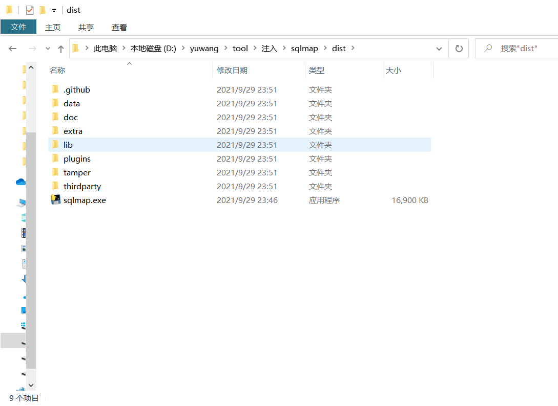Expand the chevron after yuwang
This screenshot has width=558, height=406.
(225, 48)
